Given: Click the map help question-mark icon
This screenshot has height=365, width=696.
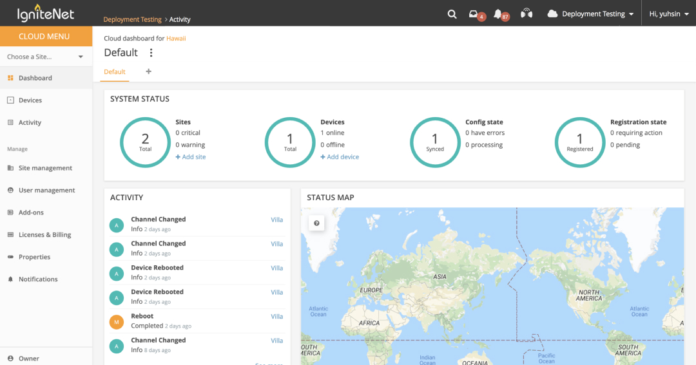Looking at the screenshot, I should [x=316, y=223].
